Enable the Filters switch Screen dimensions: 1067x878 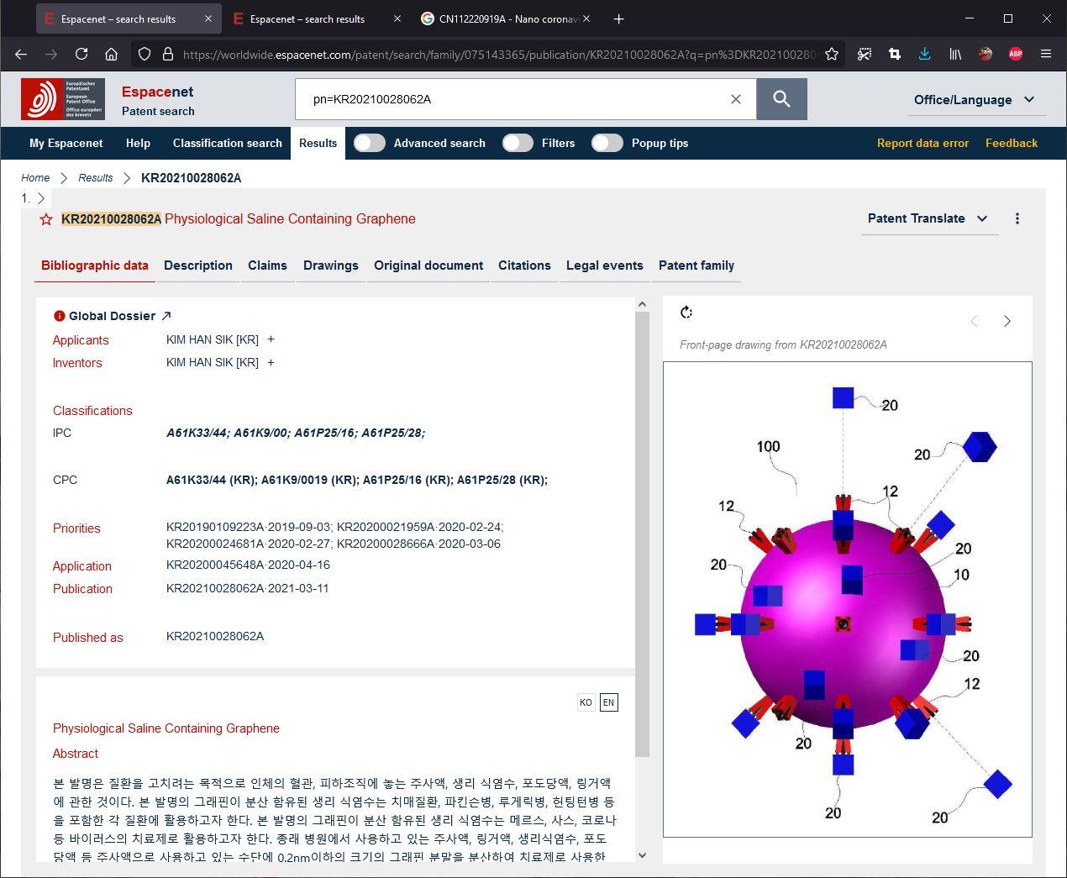tap(518, 143)
